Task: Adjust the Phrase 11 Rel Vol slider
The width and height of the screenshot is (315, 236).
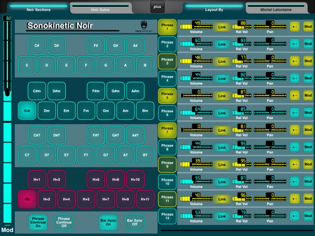Action: tap(241, 199)
